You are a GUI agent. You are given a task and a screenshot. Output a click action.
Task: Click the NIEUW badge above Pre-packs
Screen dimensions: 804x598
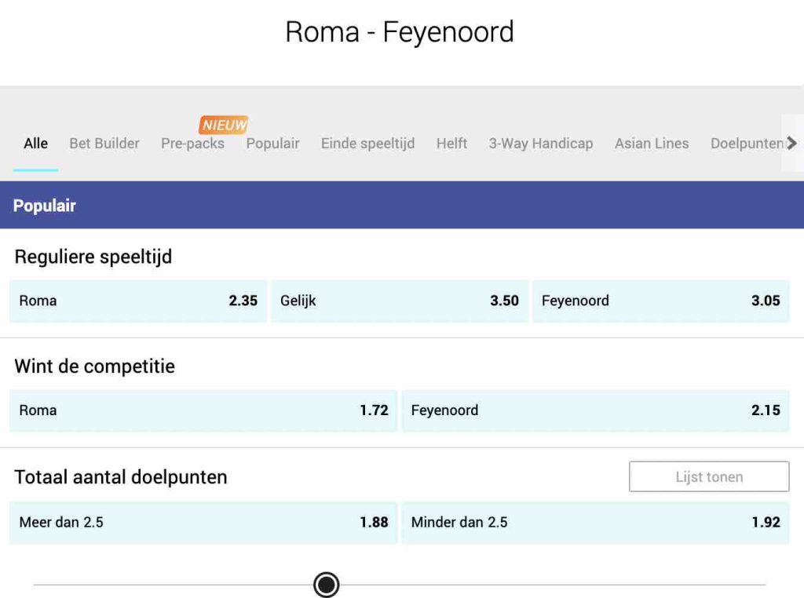coord(224,125)
